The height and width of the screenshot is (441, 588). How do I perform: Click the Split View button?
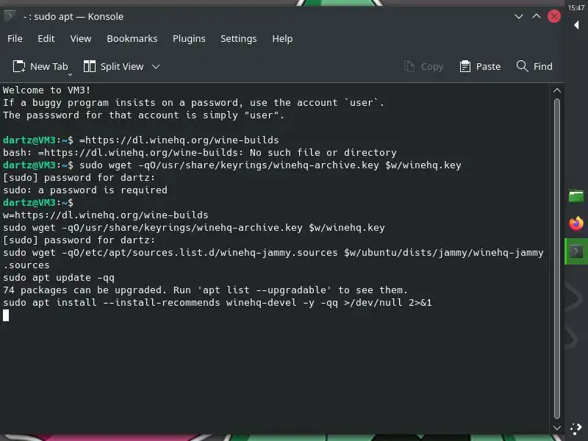pos(113,66)
